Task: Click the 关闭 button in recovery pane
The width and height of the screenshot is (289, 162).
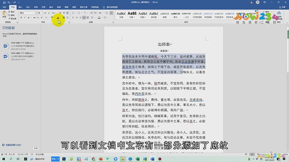Action: pyautogui.click(x=36, y=148)
